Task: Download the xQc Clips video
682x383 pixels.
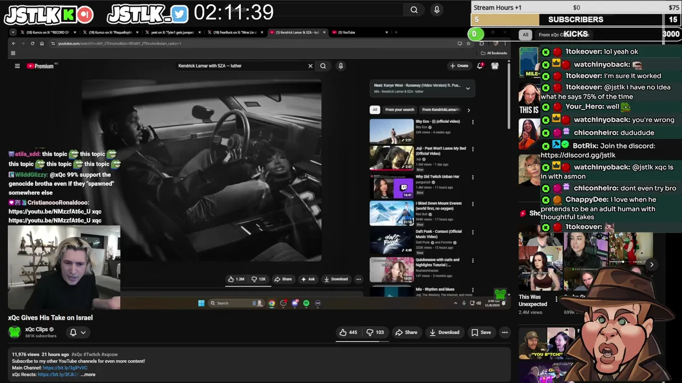Action: click(x=444, y=332)
